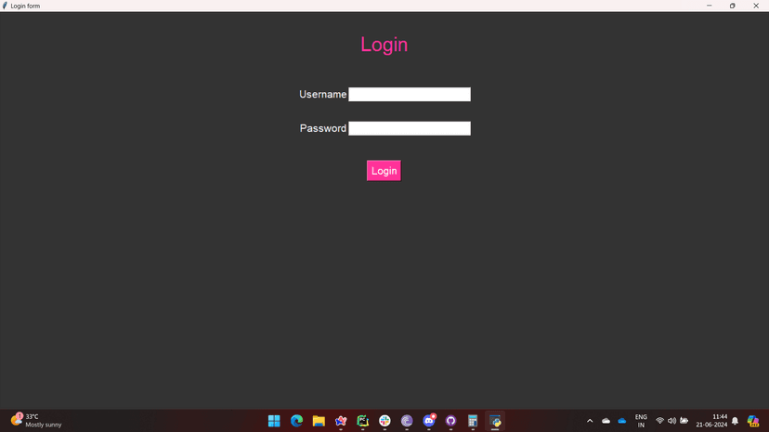Open the weather widget showing 33°C

37,420
